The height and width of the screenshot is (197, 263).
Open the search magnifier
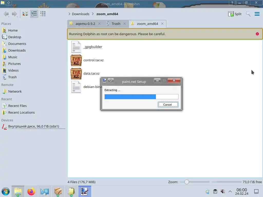click(x=248, y=14)
